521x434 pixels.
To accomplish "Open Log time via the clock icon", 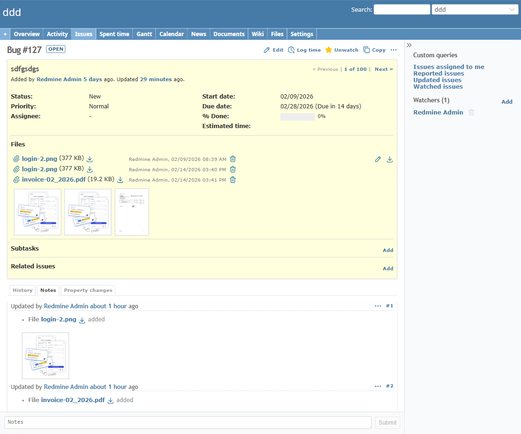I will tap(291, 50).
